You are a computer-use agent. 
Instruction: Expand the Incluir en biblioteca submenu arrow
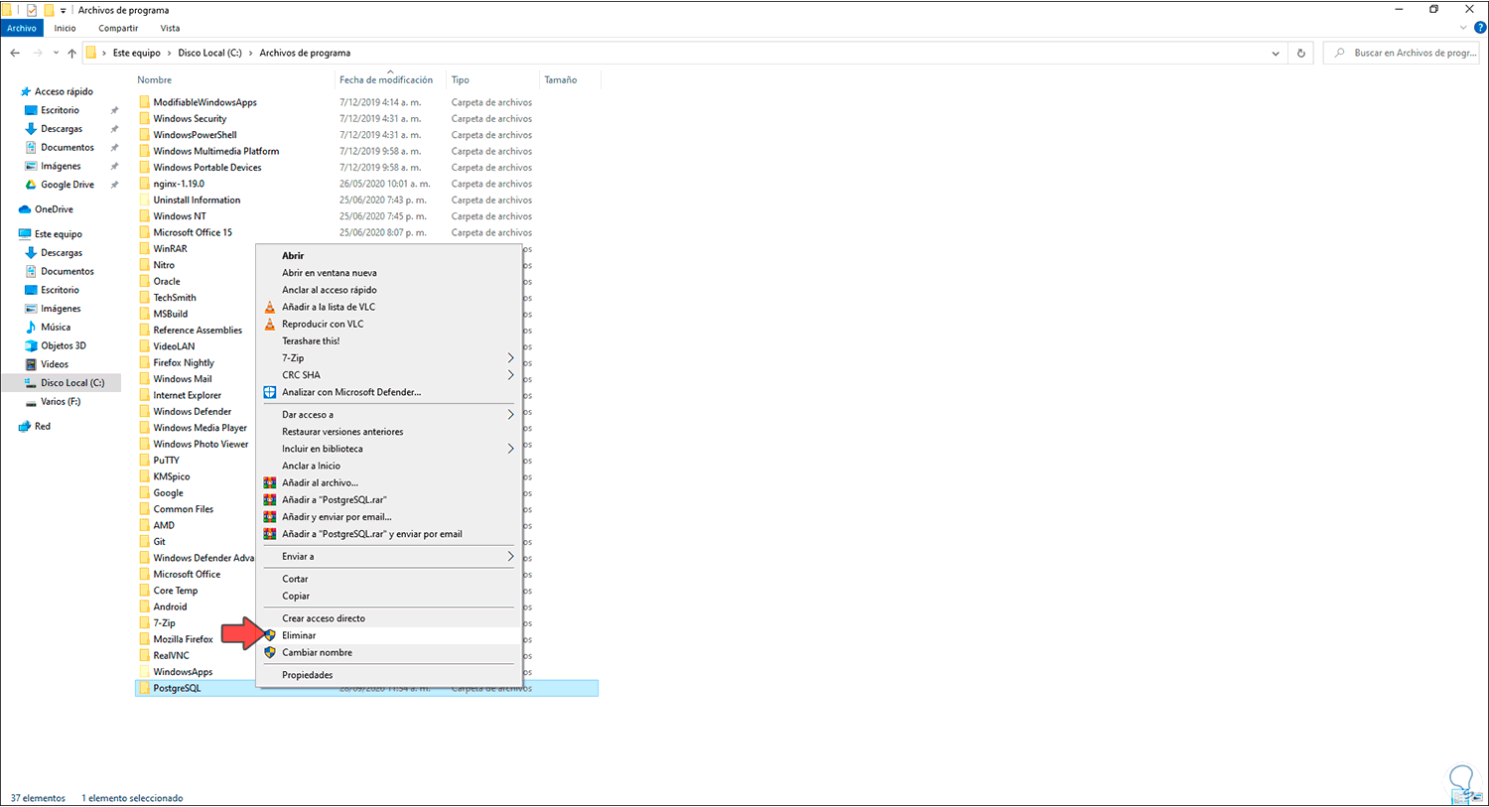point(511,449)
